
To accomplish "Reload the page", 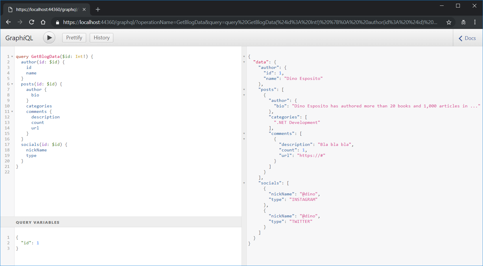I will 32,22.
